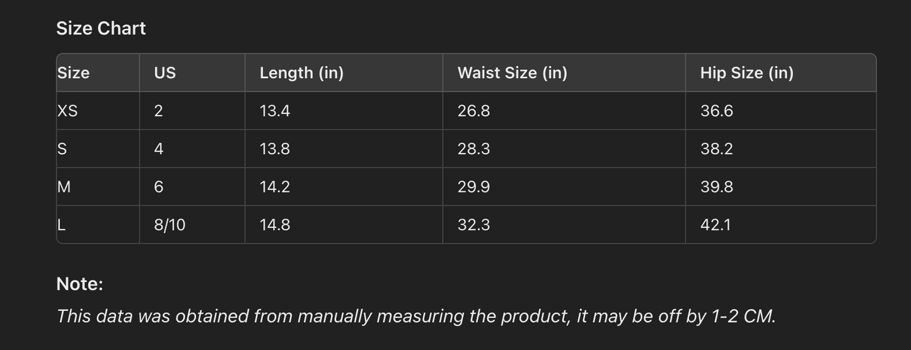Select the XS size cell
Viewport: 911px width, 350px height.
coord(67,111)
